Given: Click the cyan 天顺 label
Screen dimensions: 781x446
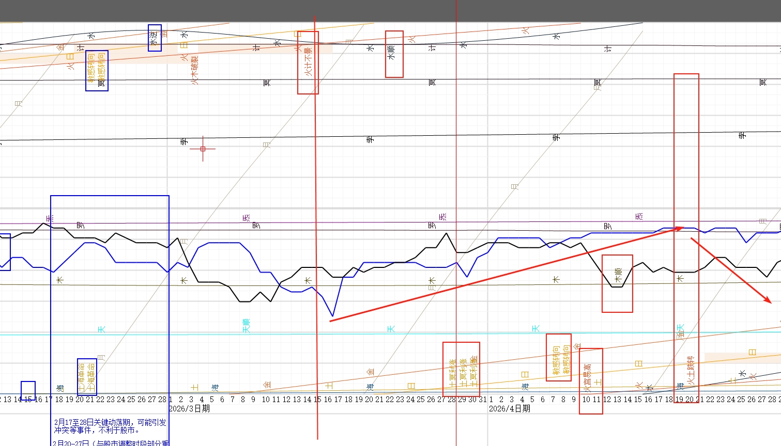Looking at the screenshot, I should 247,326.
